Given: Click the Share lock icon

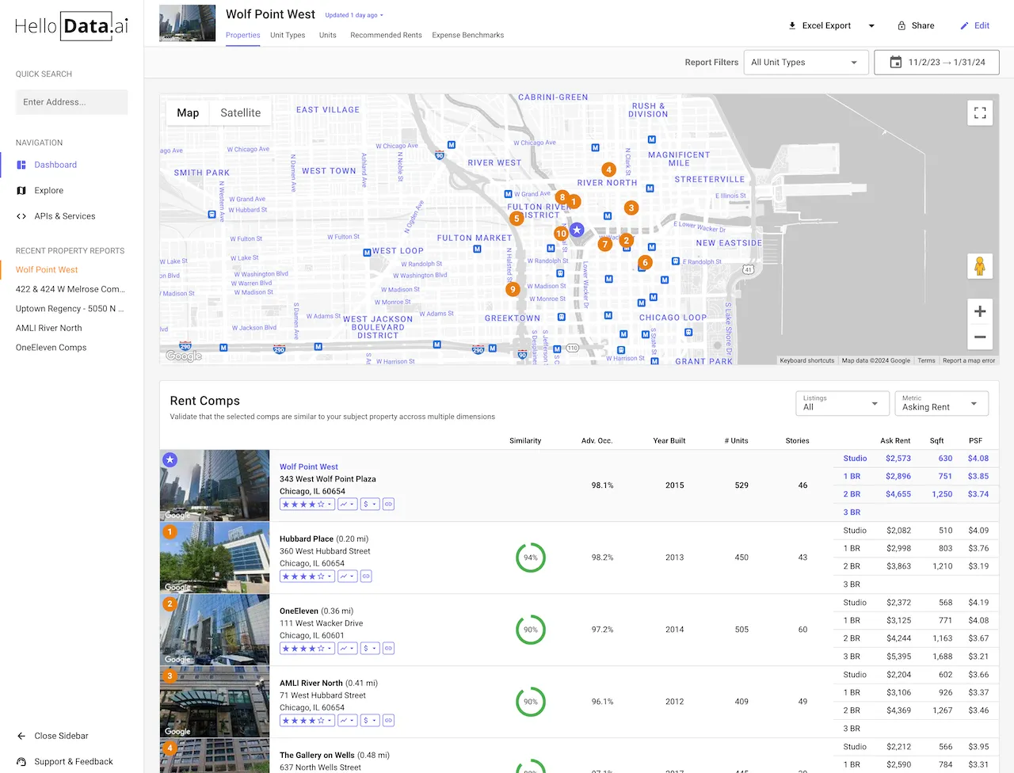Looking at the screenshot, I should click(x=902, y=25).
